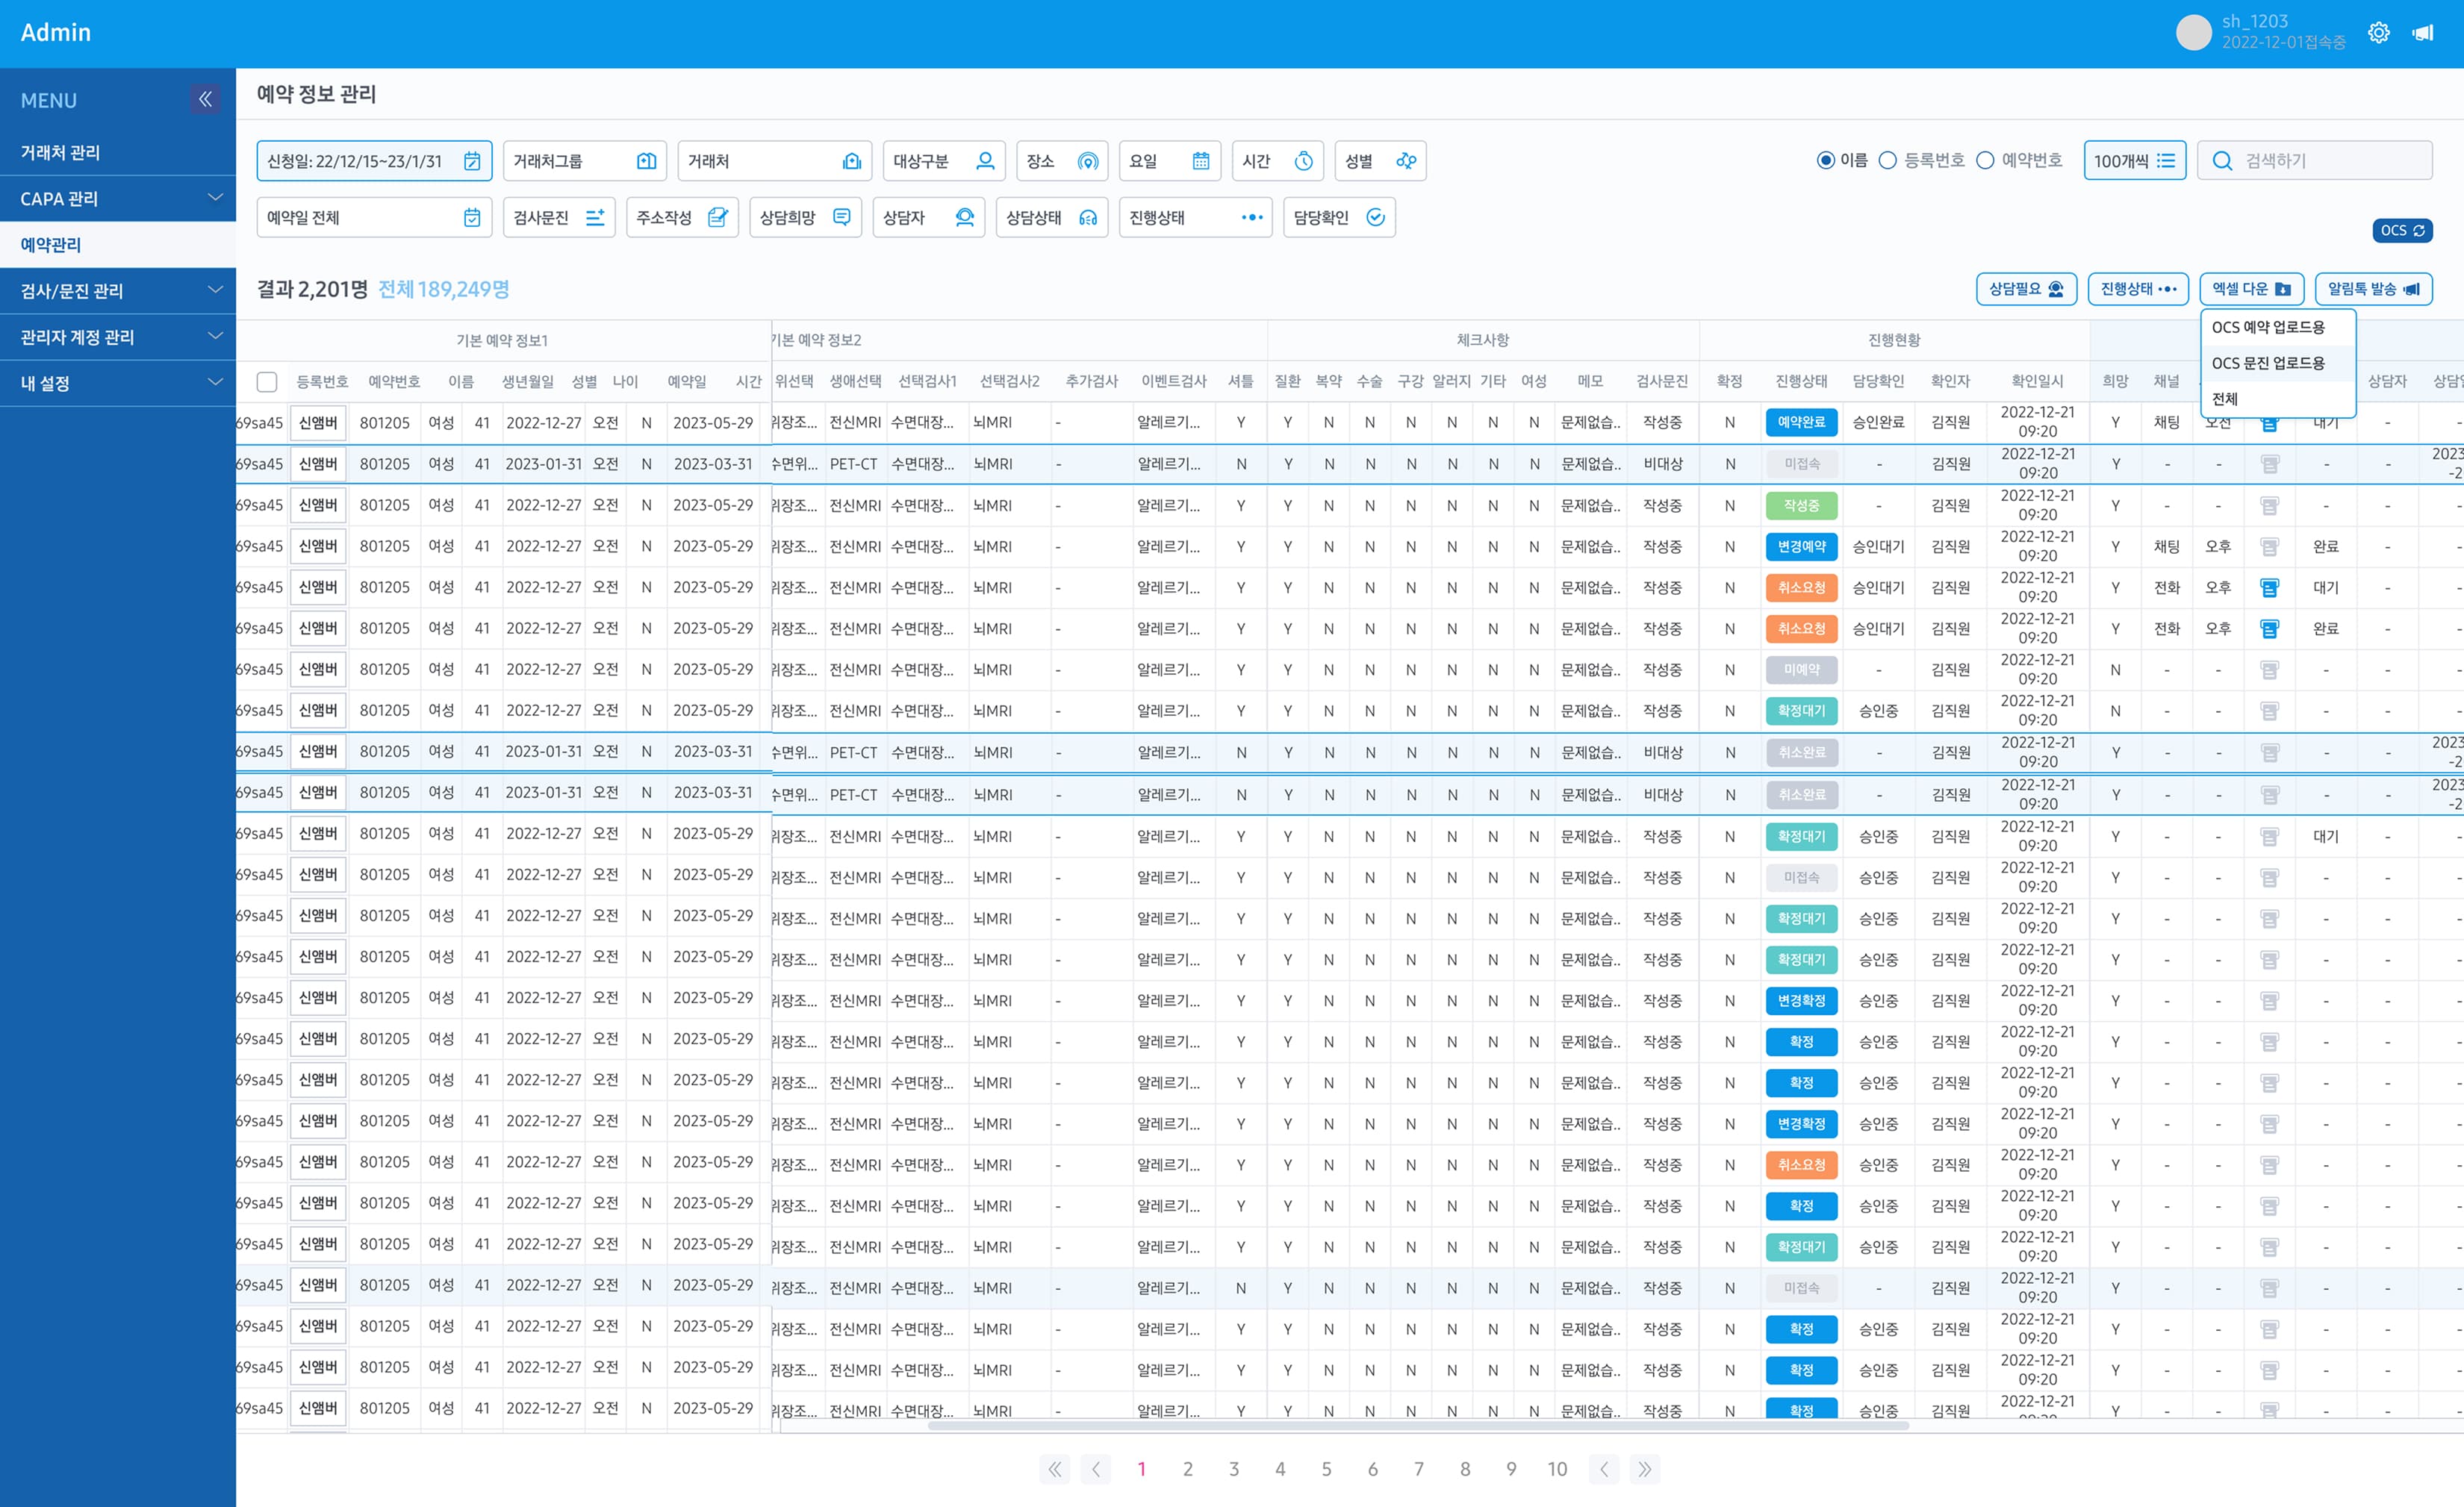The image size is (2464, 1507).
Task: Click the 상담필요 button
Action: 2026,289
